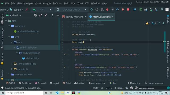Click Attach Debugger to Android Process icon
The width and height of the screenshot is (170, 95).
click(123, 9)
